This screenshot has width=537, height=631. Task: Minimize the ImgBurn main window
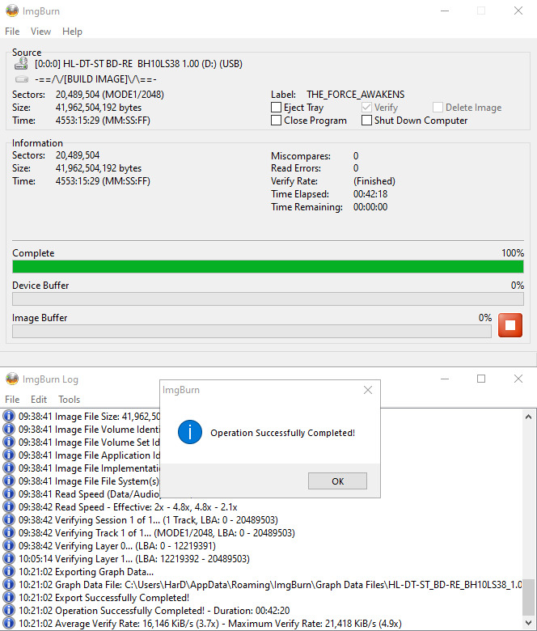tap(445, 11)
